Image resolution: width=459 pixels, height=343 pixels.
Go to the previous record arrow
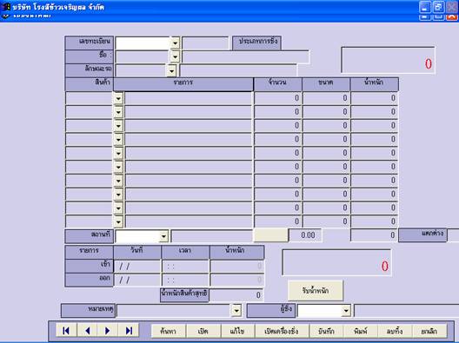pos(87,331)
